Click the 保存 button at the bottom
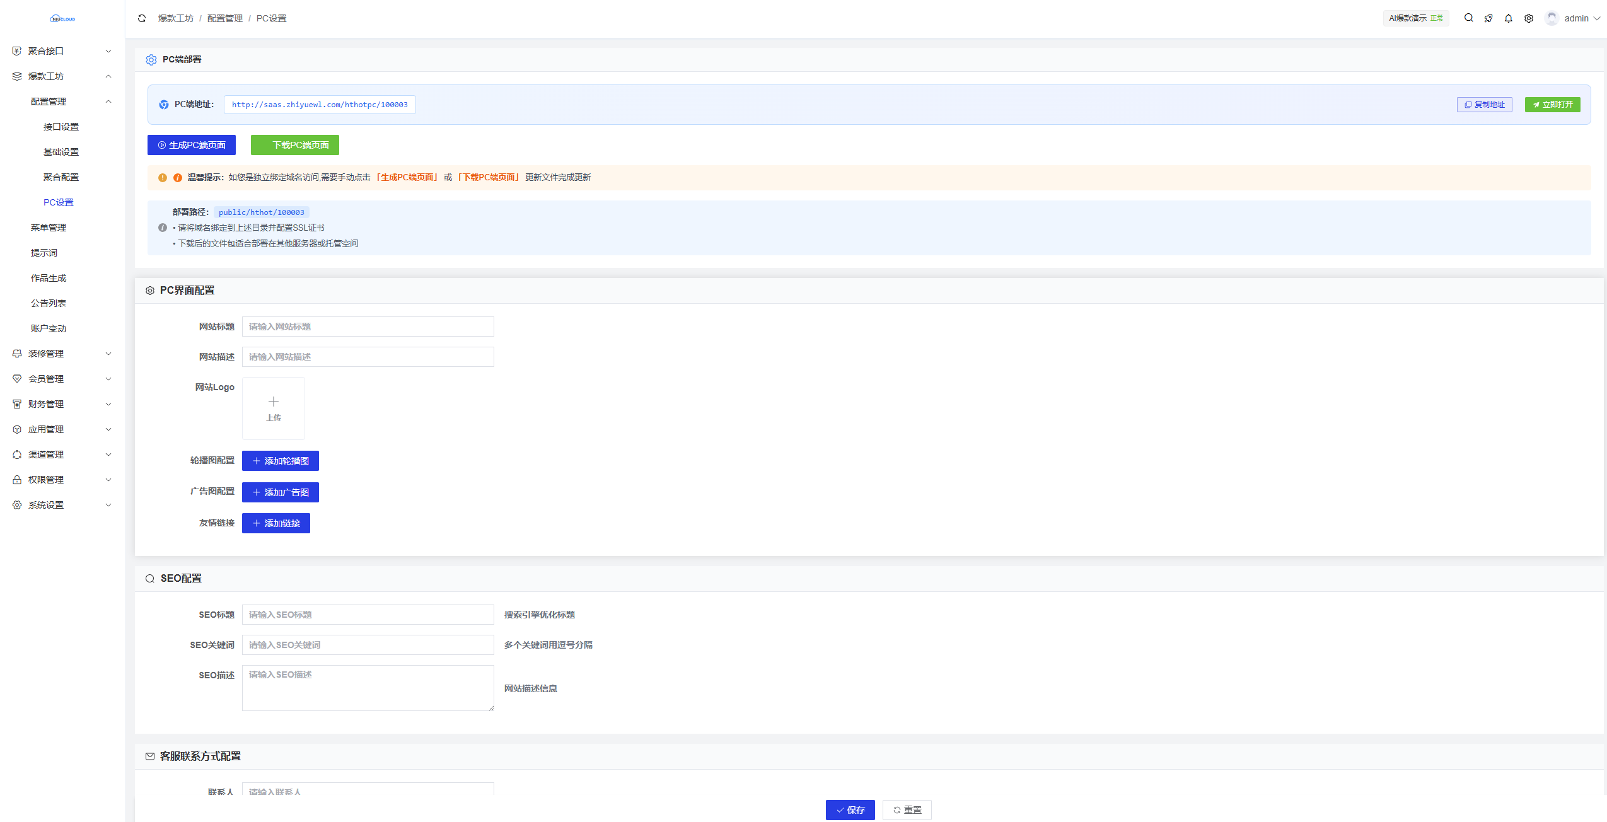 (x=850, y=810)
